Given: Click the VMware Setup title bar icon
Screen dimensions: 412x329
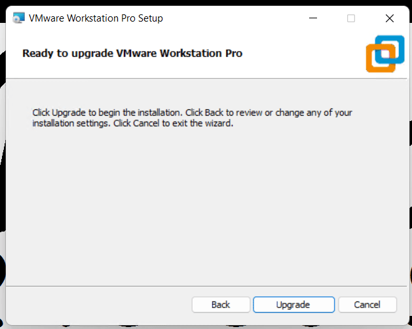Looking at the screenshot, I should click(x=18, y=18).
